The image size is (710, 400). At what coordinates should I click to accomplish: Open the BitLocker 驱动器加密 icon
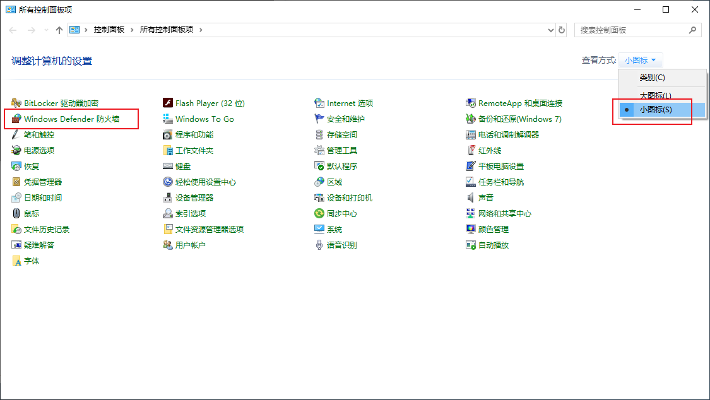16,103
